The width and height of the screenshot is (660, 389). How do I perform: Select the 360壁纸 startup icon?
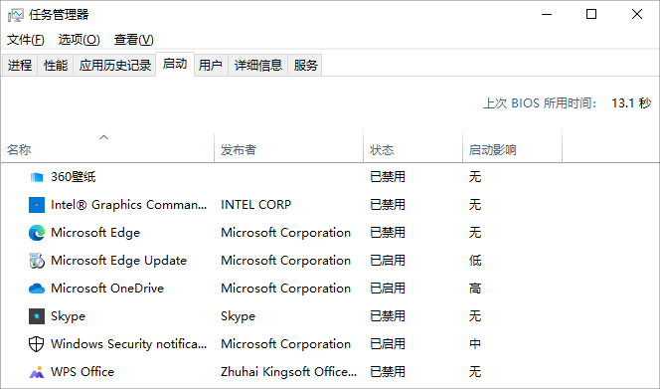coord(37,177)
